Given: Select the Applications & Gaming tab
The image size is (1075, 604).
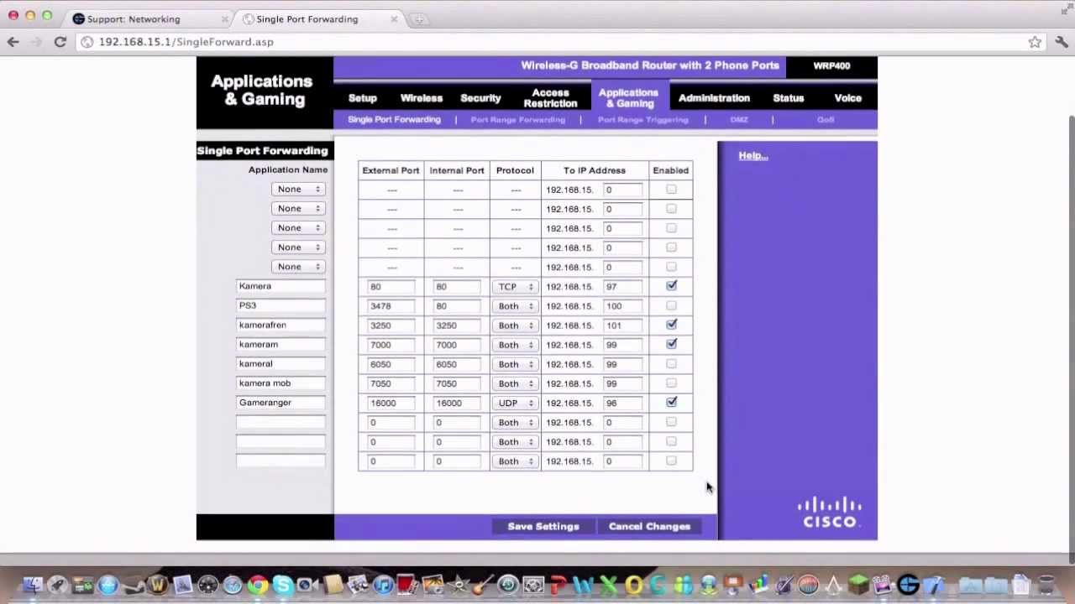Looking at the screenshot, I should click(x=629, y=98).
